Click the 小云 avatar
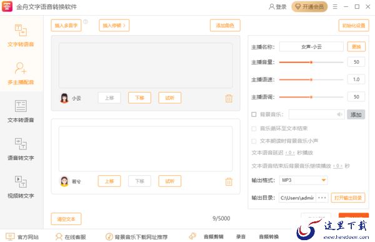The height and width of the screenshot is (242, 375). tap(64, 98)
